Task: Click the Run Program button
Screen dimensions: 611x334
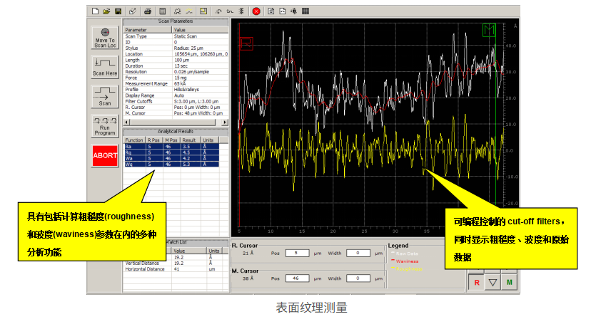Action: tap(105, 127)
